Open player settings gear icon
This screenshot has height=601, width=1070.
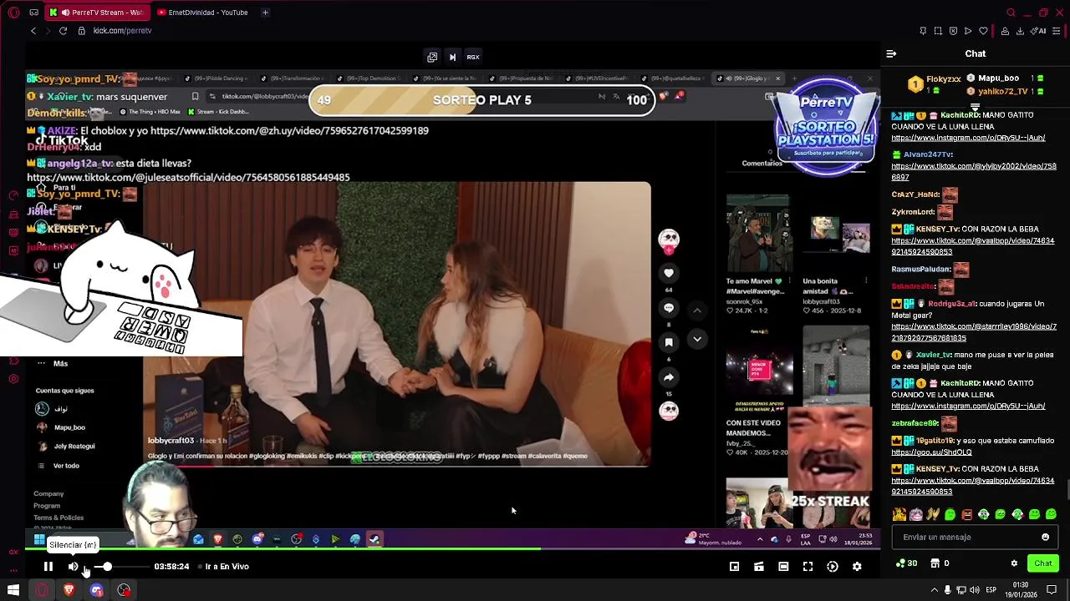857,567
